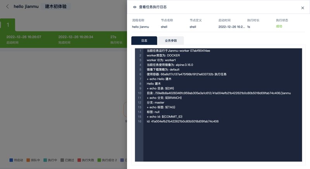Click log line showing 分支: master

click(156, 102)
